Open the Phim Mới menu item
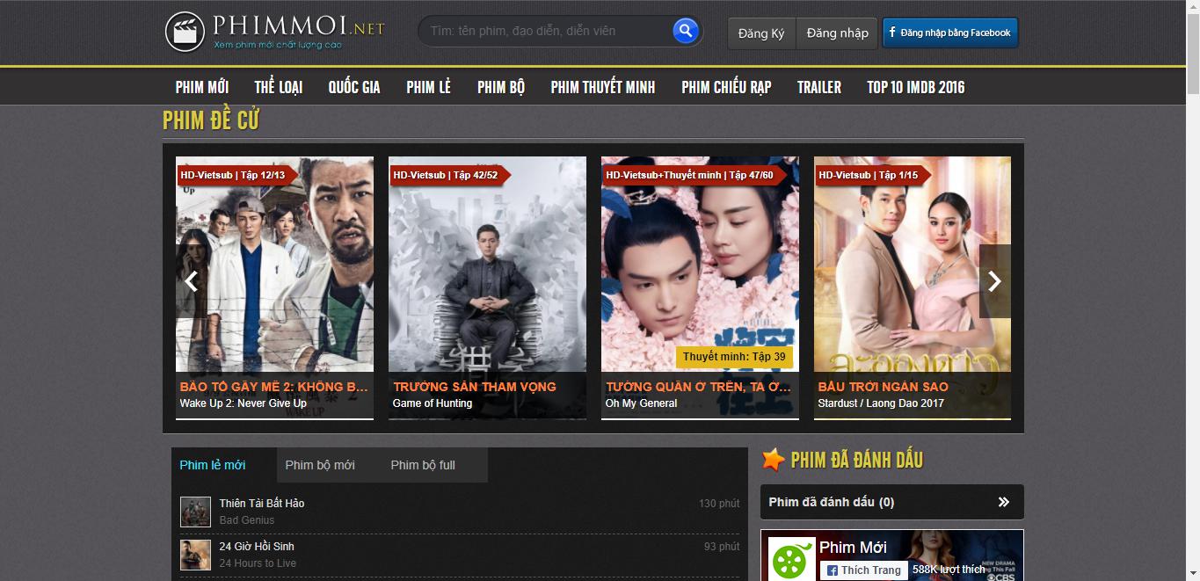 point(202,87)
